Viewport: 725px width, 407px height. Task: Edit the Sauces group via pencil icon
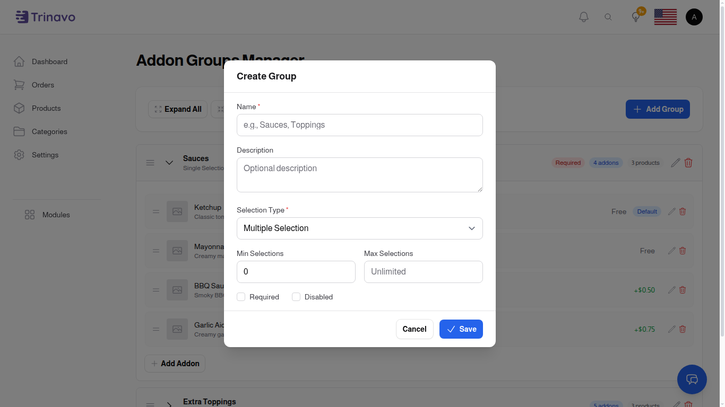pos(675,163)
